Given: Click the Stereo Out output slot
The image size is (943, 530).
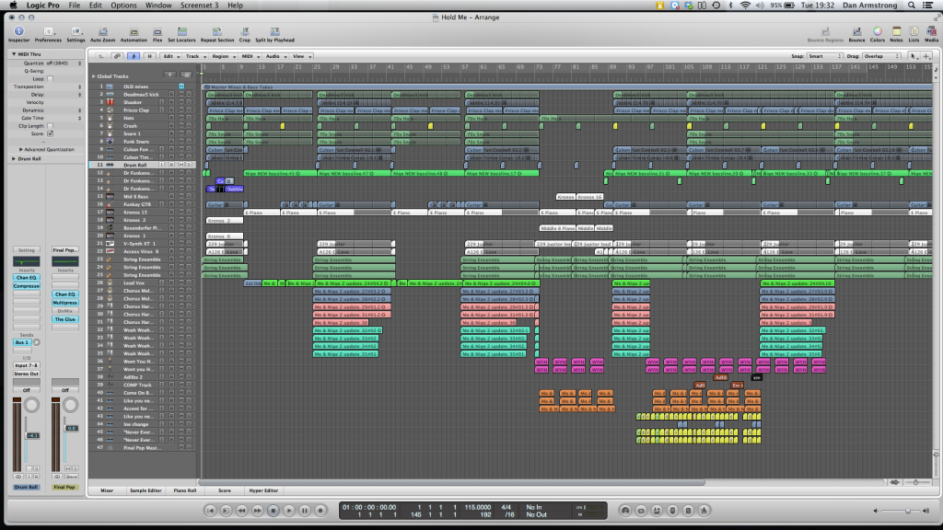Looking at the screenshot, I should (27, 374).
